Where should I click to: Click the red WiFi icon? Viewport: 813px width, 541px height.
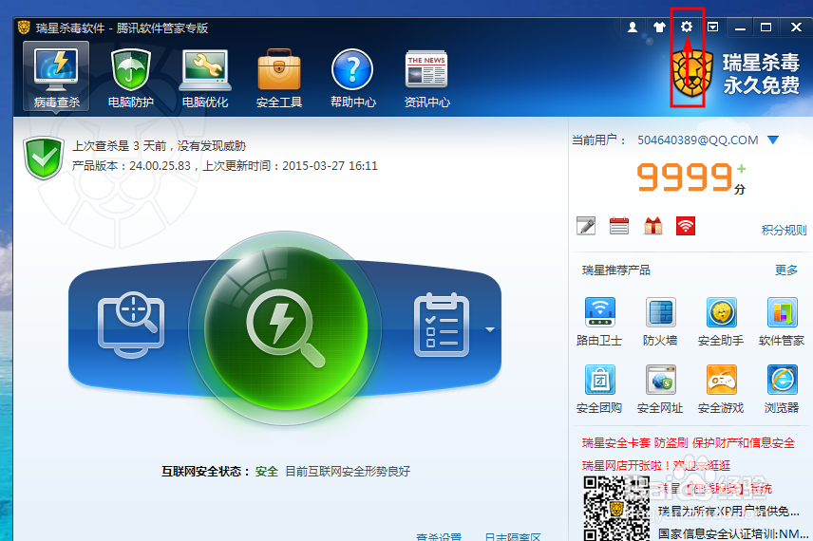686,226
